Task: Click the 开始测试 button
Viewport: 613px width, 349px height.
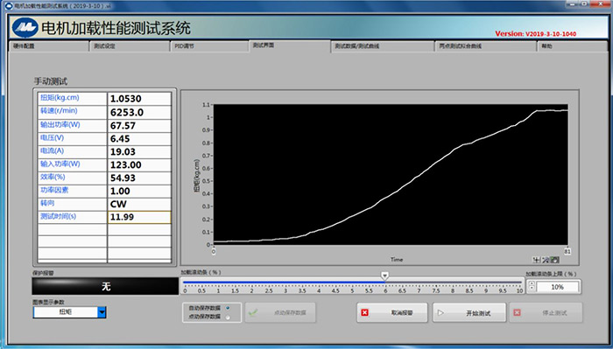Action: pyautogui.click(x=469, y=312)
